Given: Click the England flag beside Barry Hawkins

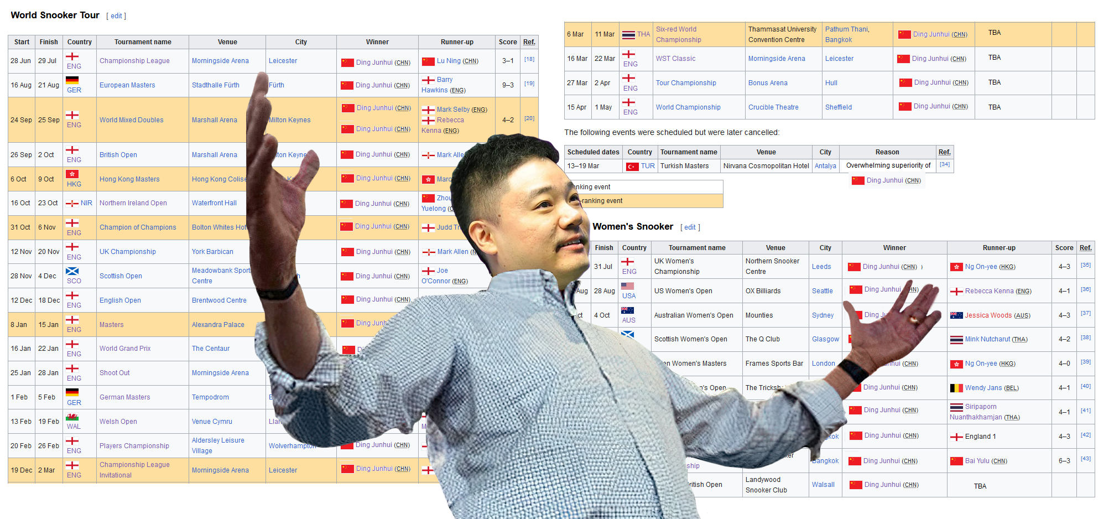Looking at the screenshot, I should click(428, 80).
